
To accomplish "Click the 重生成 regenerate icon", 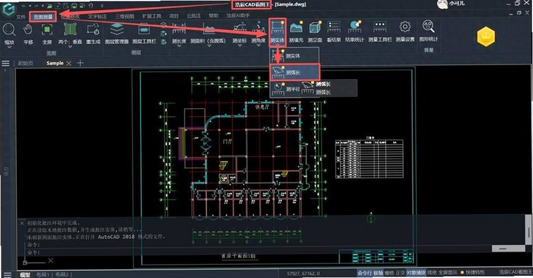I will (93, 34).
